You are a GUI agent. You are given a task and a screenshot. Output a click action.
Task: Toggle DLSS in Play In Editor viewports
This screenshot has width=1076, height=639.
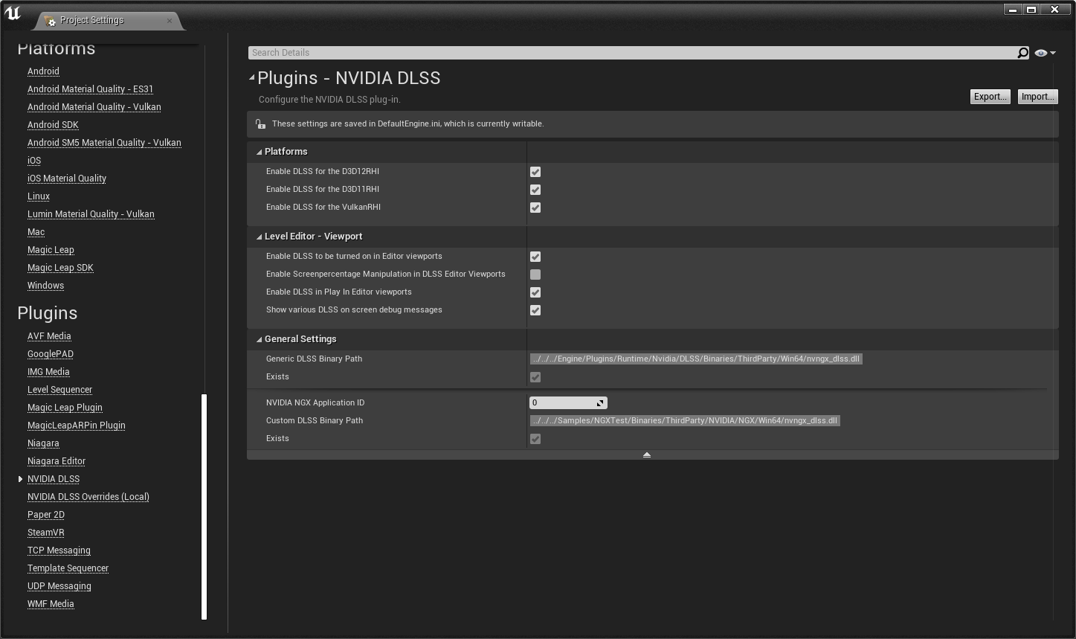pyautogui.click(x=535, y=292)
